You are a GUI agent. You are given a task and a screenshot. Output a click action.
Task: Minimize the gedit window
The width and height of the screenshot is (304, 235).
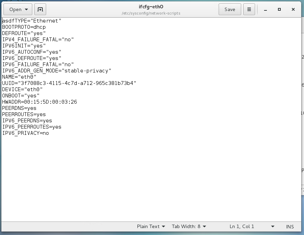[265, 9]
